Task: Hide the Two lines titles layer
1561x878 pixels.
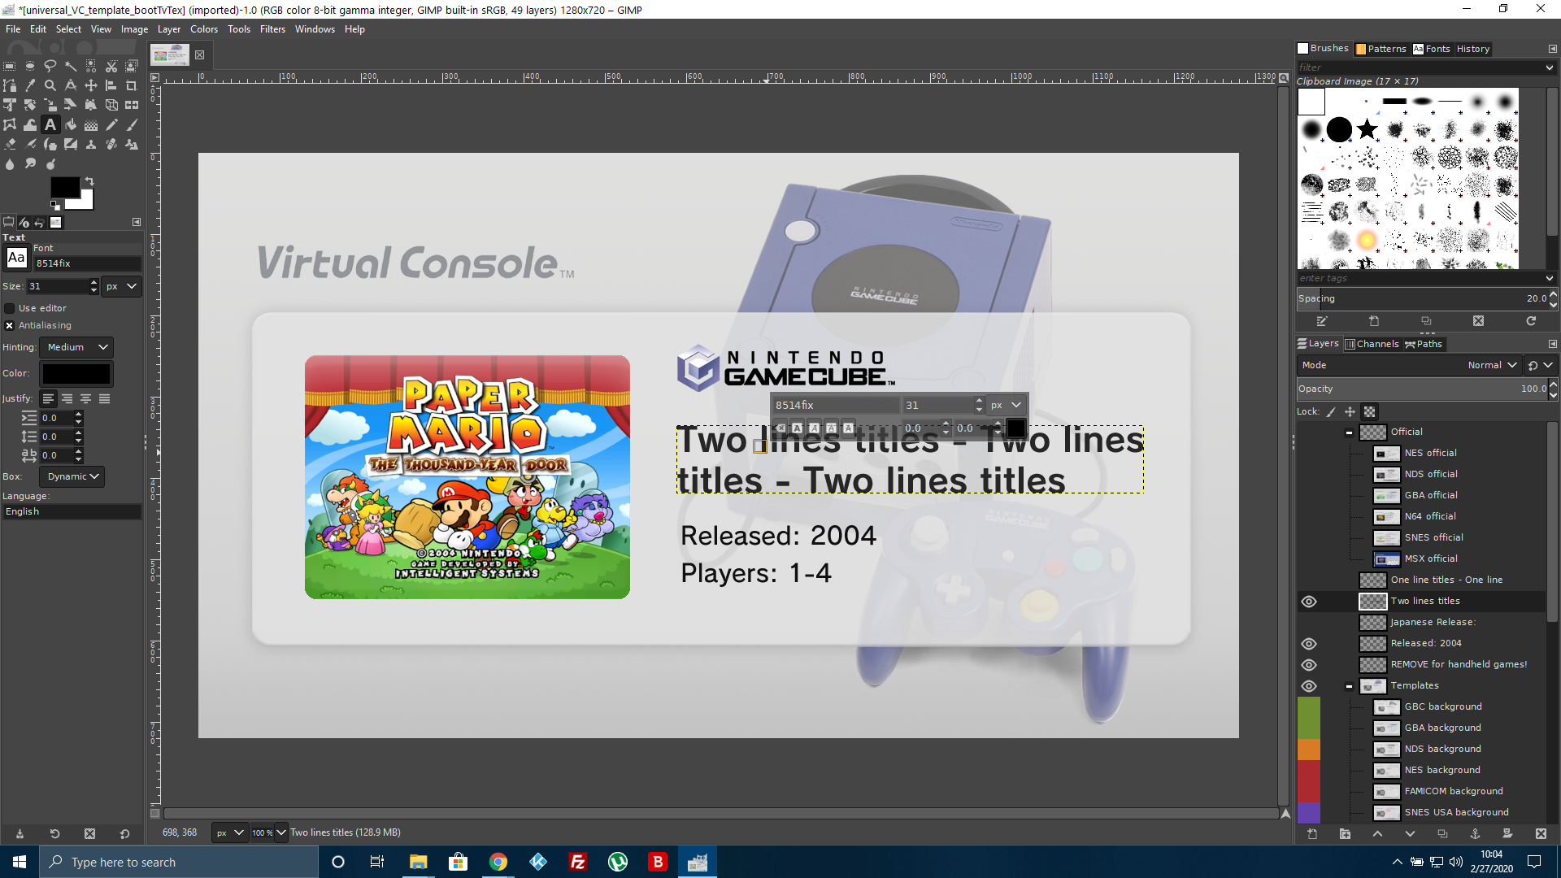Action: coord(1309,602)
